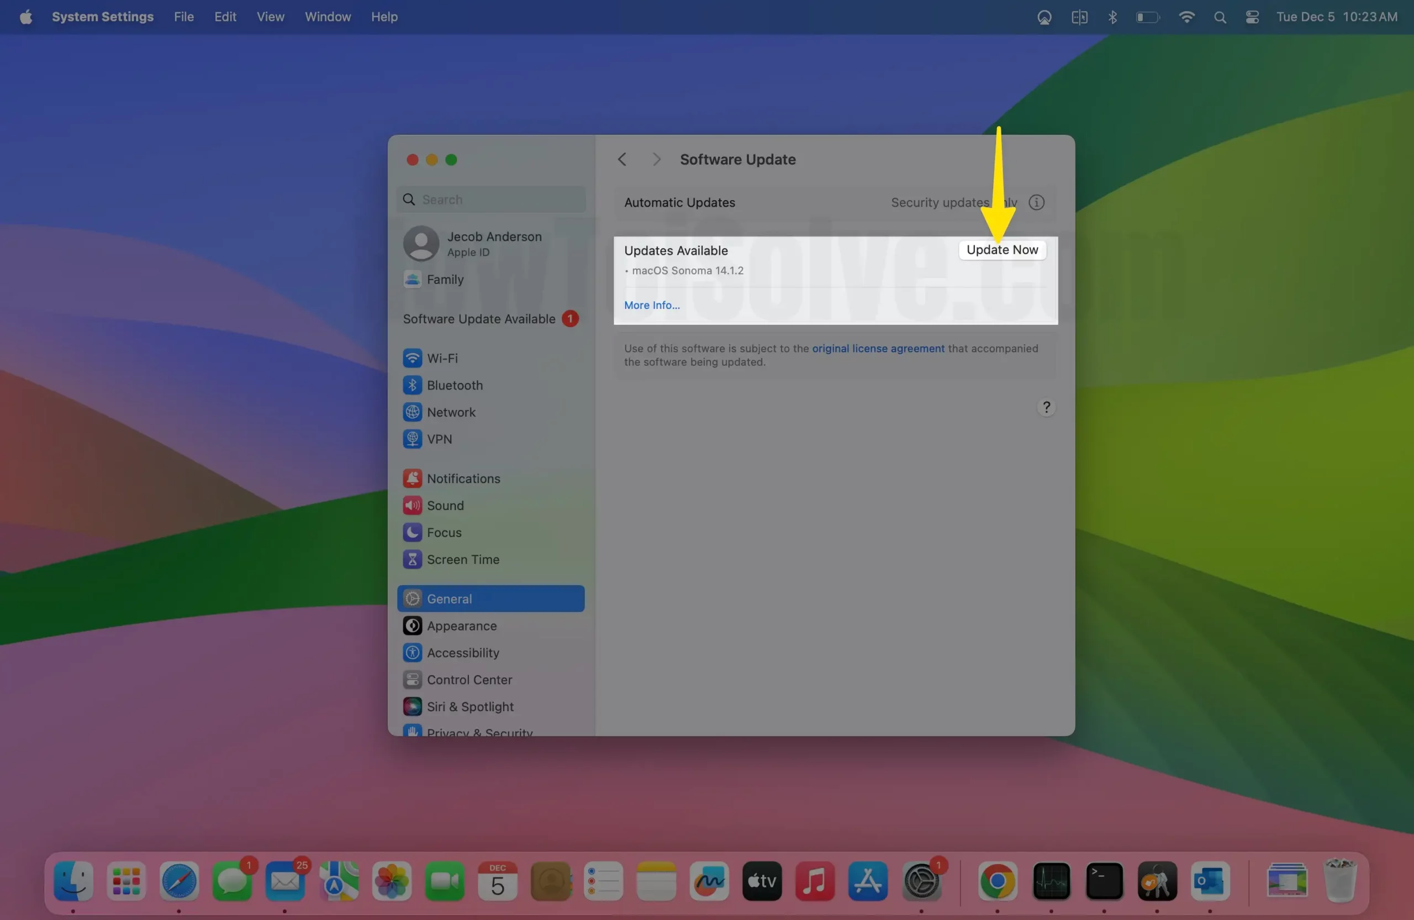Open Music from the Dock
The image size is (1414, 920).
[x=815, y=881]
